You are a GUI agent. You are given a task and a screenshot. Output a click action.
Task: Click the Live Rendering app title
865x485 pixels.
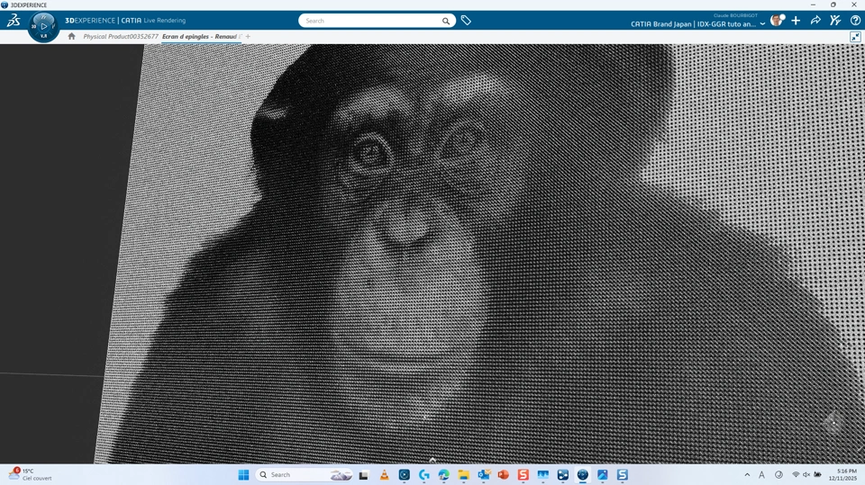(164, 21)
